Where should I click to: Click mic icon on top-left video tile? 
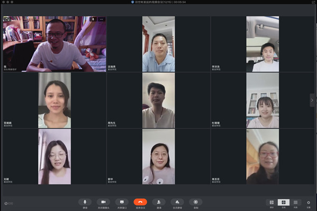click(94, 20)
